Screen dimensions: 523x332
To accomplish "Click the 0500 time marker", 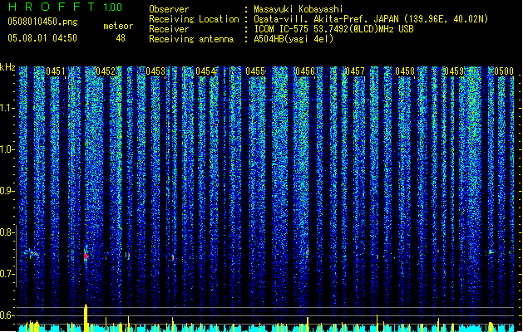I will (x=504, y=71).
